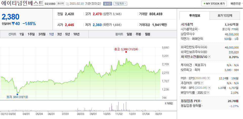Click the question icon next to 외국인소진율(B/A)
243x119 pixels.
209,57
